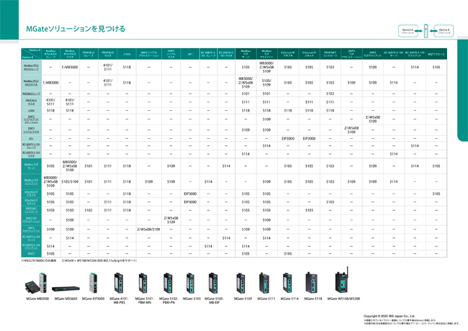
Task: Click the 'MGate EIP3000' caption text
Action: pos(93,299)
